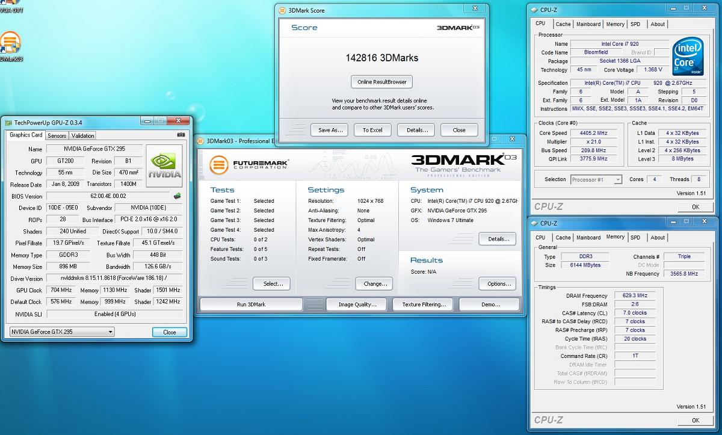This screenshot has height=435, width=722.
Task: Click To Excel button
Action: [x=372, y=129]
